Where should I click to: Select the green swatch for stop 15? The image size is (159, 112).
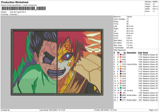coord(121,88)
